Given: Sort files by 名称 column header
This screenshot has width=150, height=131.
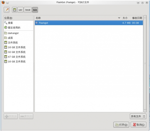Looking at the screenshot, I should [x=78, y=18].
